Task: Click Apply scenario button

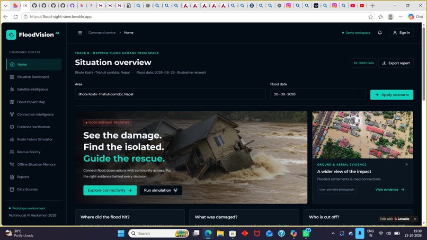Action: [x=392, y=95]
